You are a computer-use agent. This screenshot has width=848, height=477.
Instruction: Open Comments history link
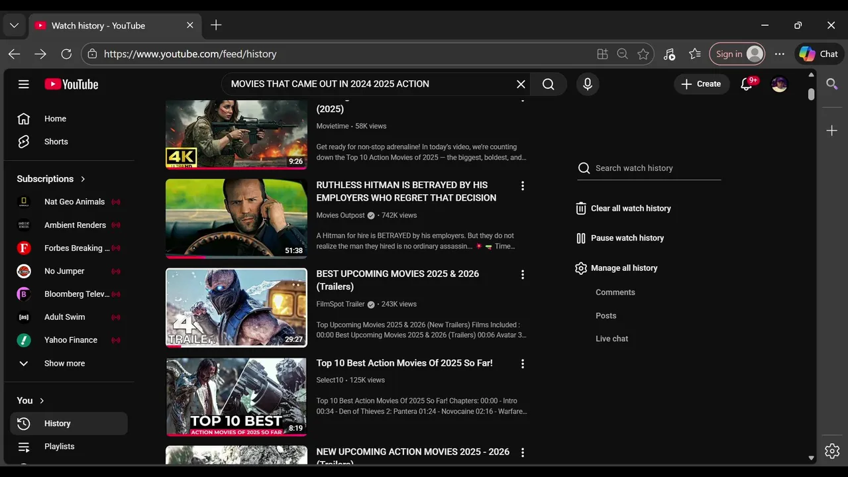click(x=615, y=292)
